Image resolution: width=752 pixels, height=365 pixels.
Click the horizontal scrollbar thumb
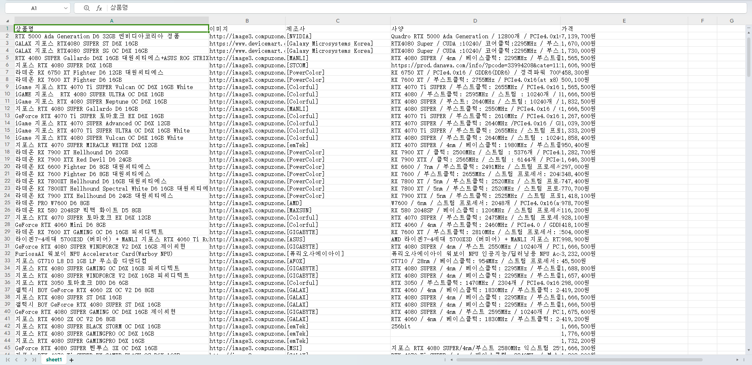[x=580, y=360]
